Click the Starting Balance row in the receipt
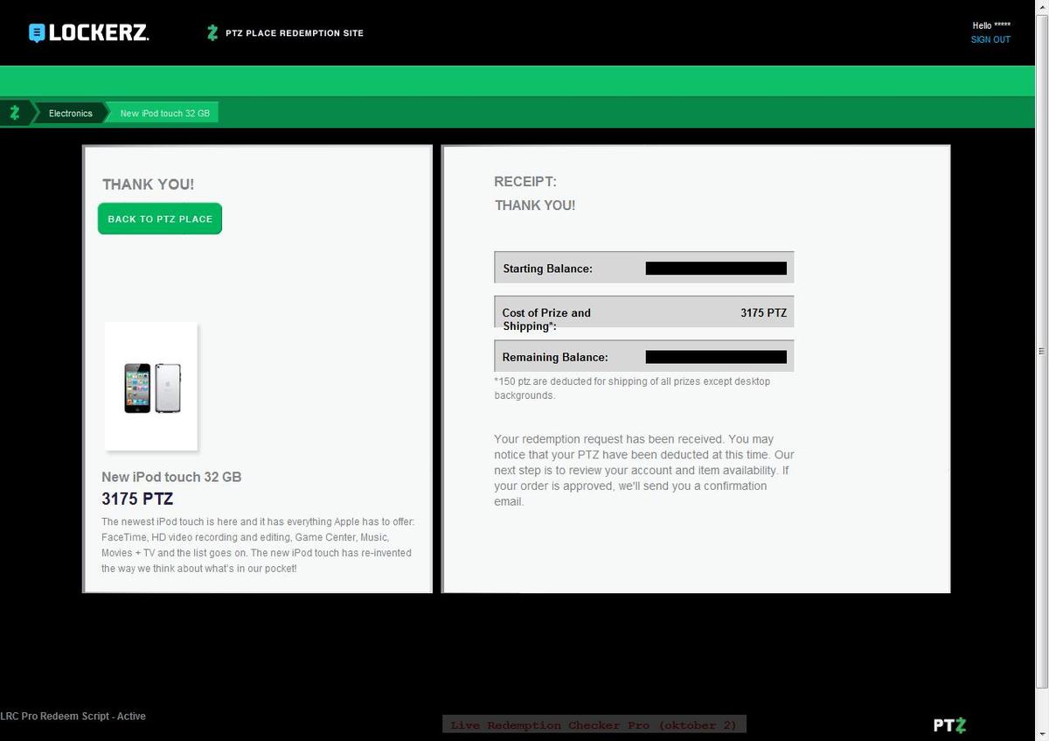 click(x=643, y=269)
